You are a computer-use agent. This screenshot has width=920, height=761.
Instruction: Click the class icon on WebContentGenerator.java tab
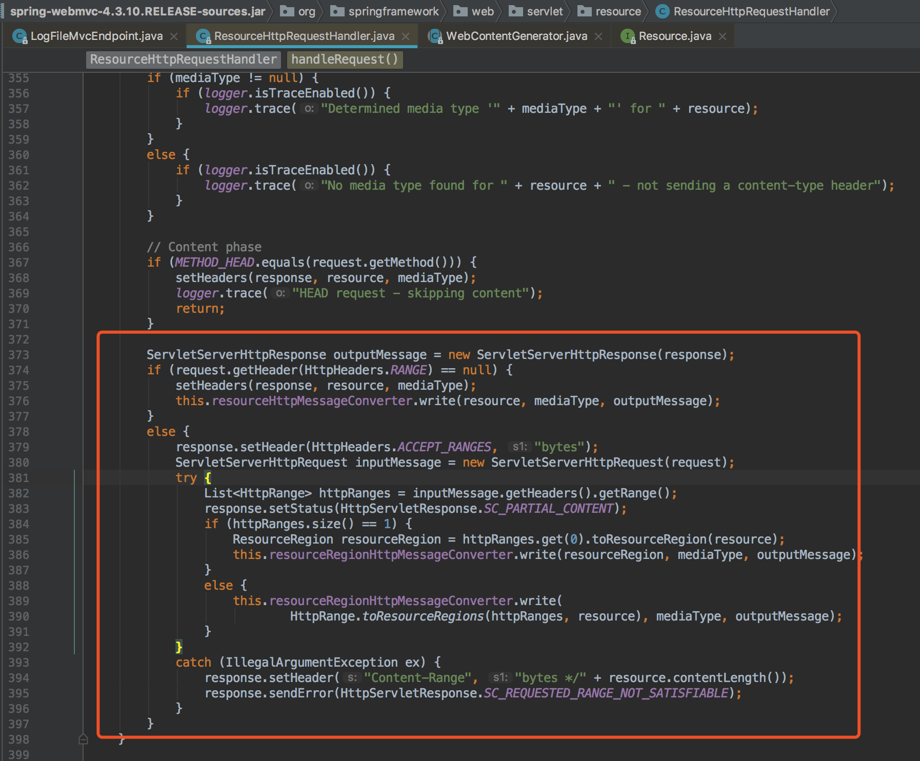click(x=435, y=36)
